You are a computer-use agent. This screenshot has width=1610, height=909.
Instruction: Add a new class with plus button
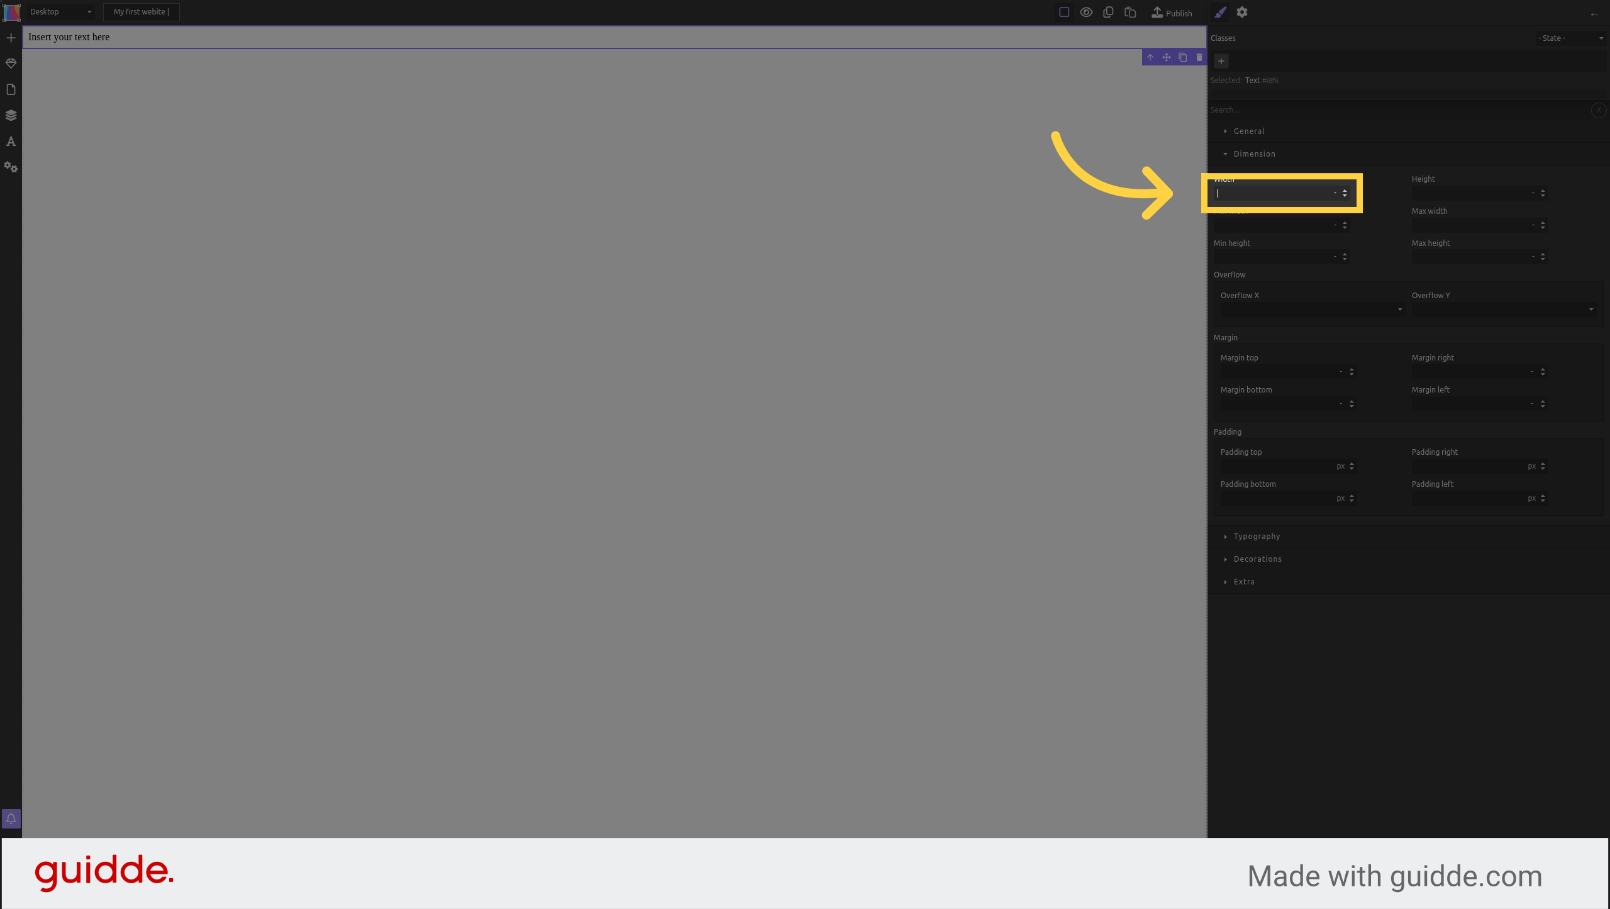click(x=1221, y=61)
